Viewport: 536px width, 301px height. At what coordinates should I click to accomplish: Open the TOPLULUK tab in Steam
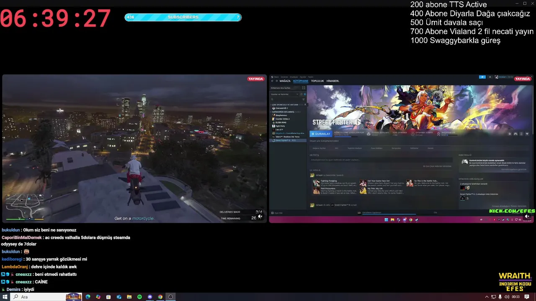coord(317,81)
